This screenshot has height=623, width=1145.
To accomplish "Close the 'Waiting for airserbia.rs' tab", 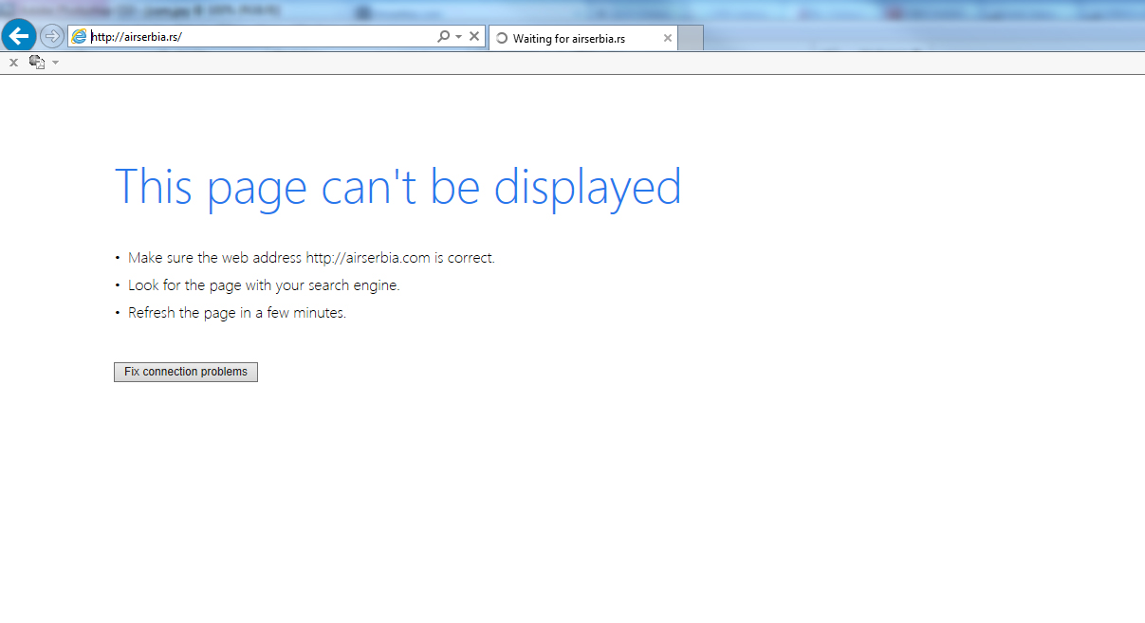I will pyautogui.click(x=668, y=39).
